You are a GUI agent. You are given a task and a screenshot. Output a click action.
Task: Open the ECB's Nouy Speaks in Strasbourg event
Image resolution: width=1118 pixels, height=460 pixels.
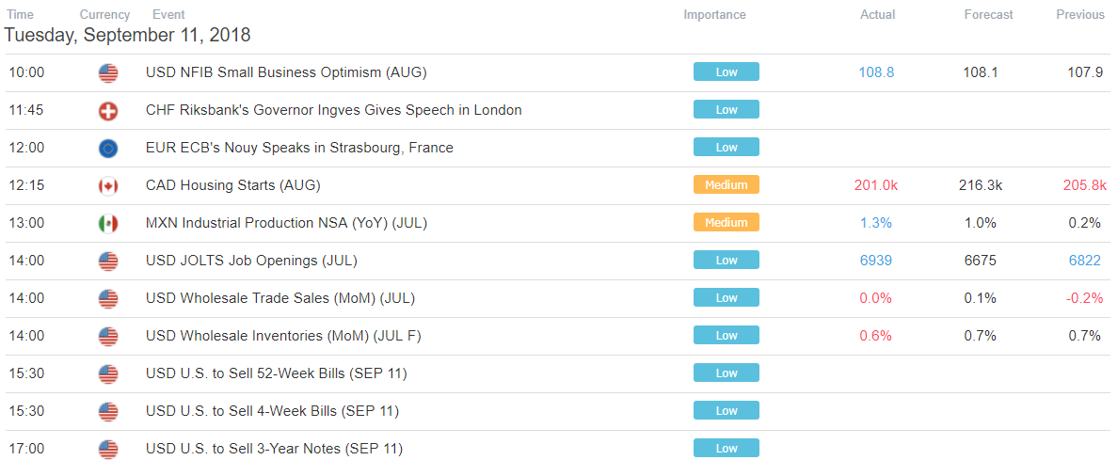(299, 148)
